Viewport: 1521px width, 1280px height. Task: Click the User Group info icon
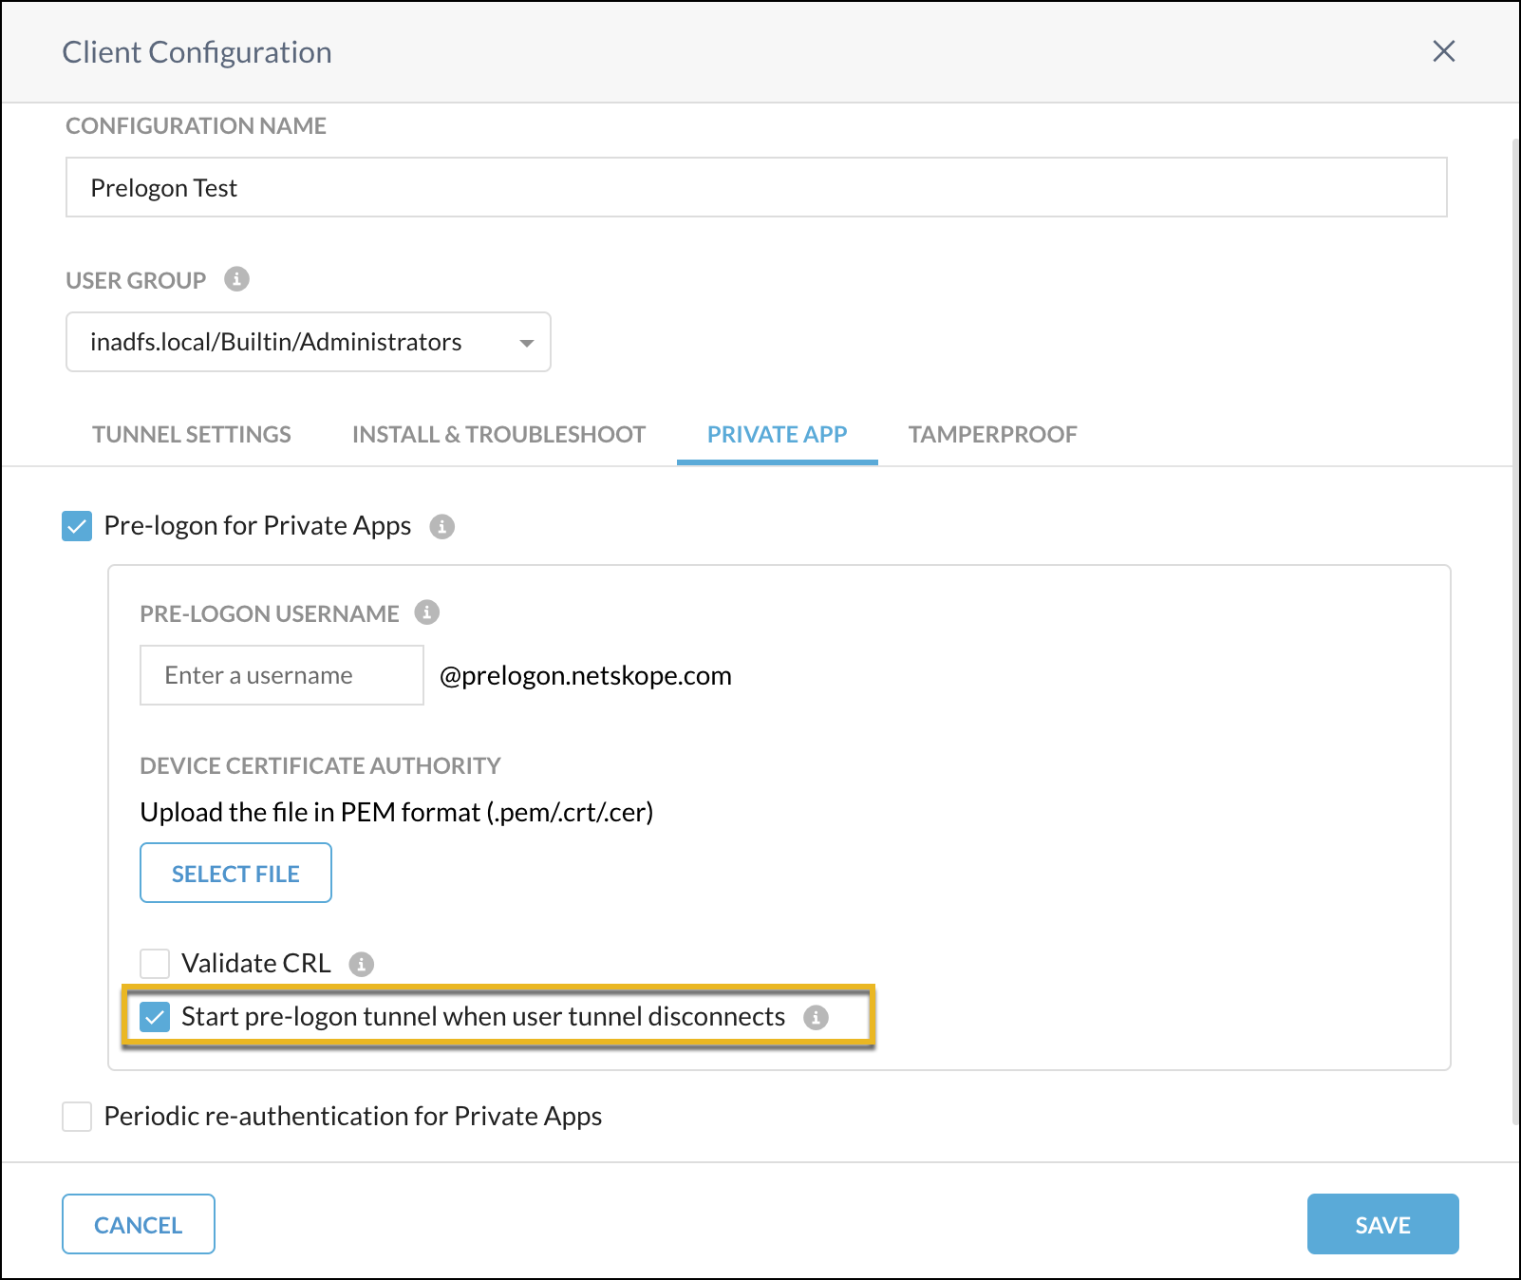(x=236, y=279)
